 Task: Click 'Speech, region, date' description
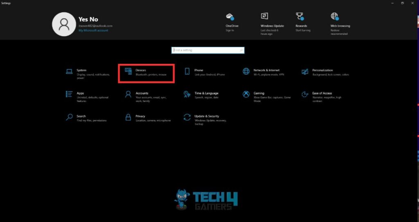point(206,97)
